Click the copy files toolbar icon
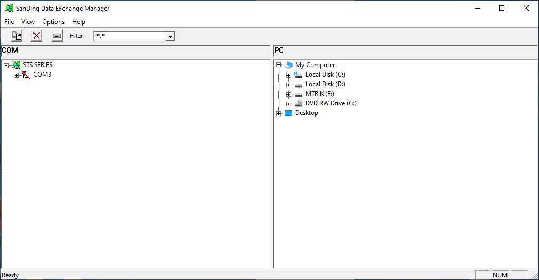539x280 pixels. [x=17, y=36]
